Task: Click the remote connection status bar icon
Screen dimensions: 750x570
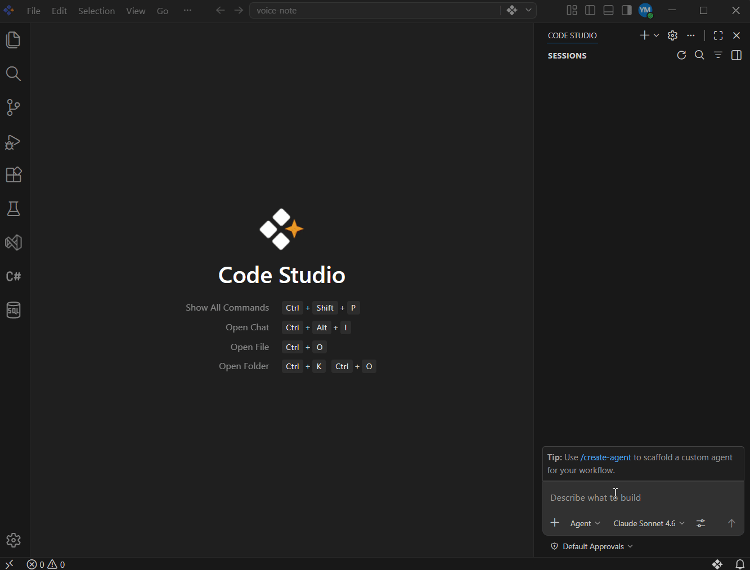Action: coord(9,564)
